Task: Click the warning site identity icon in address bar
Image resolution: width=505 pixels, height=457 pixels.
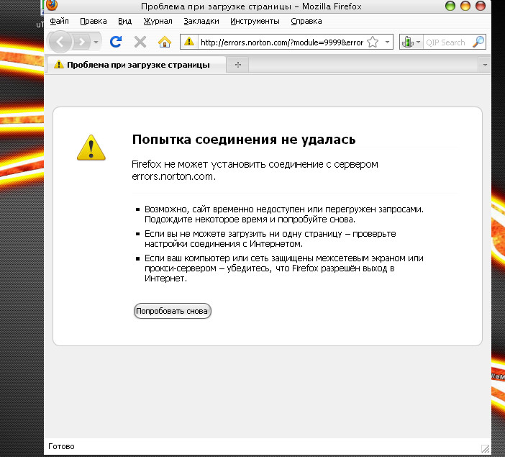Action: pos(189,42)
